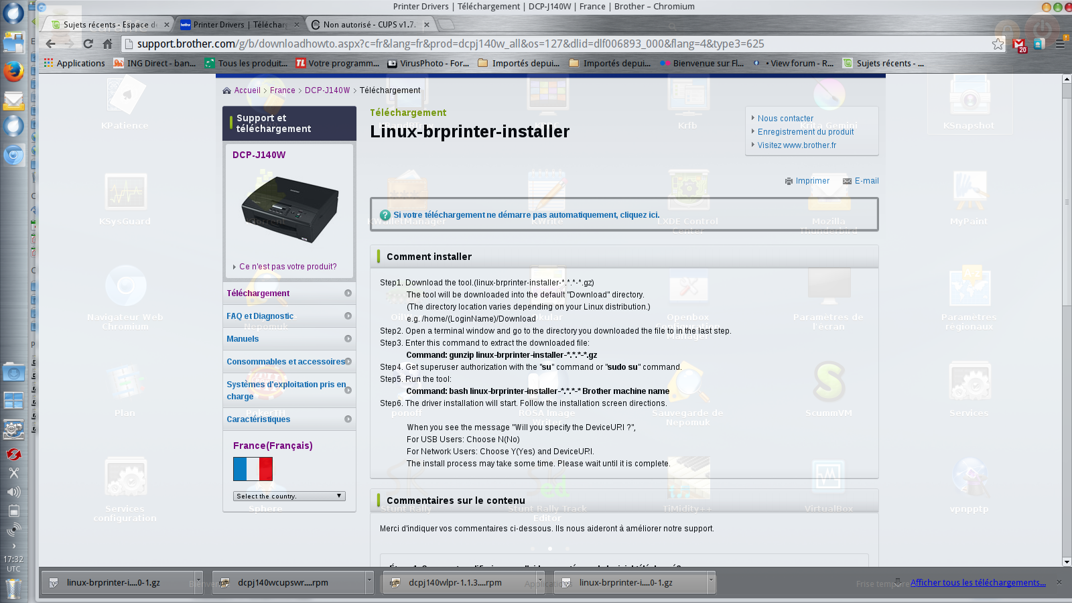Click the France breadcrumb link
The height and width of the screenshot is (603, 1072).
click(282, 90)
